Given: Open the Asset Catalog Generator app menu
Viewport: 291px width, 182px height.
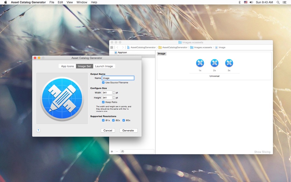Looking at the screenshot, I should click(x=28, y=2).
